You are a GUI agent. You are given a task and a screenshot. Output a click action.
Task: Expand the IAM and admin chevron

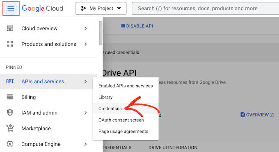click(x=86, y=113)
